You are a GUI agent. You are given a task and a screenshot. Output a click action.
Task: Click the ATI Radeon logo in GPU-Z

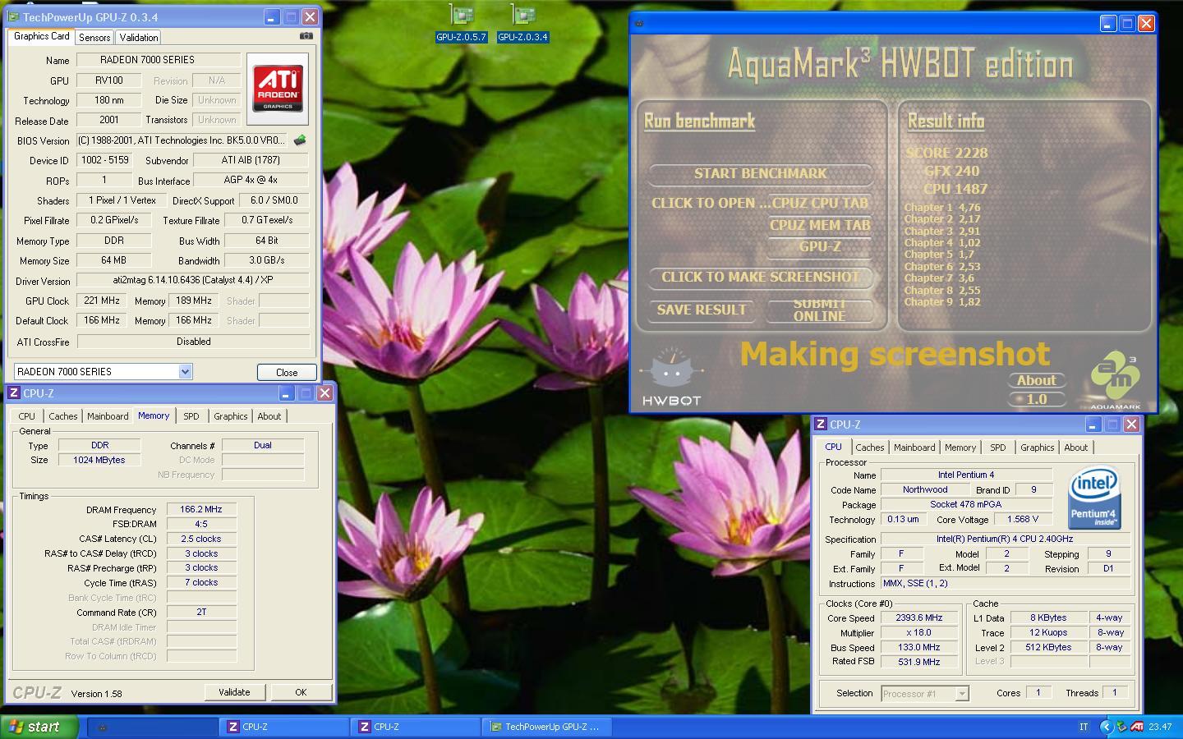coord(278,89)
